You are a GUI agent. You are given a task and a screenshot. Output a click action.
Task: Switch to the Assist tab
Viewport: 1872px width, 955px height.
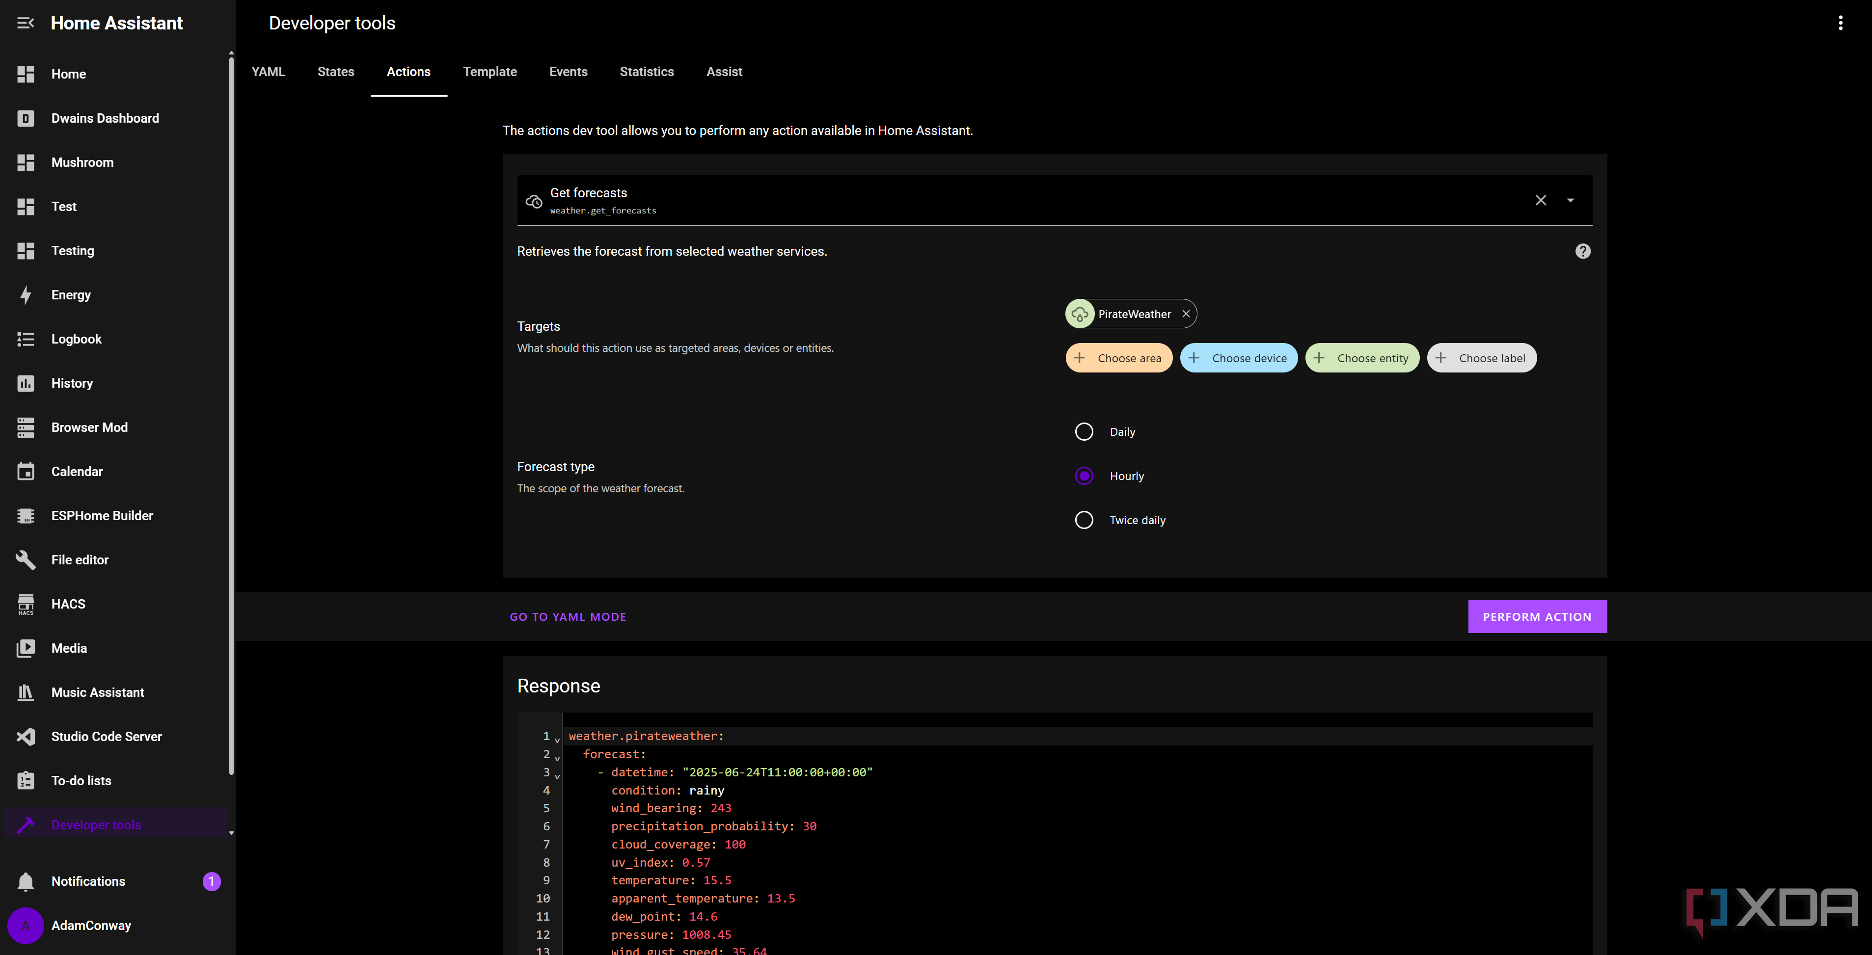(724, 72)
